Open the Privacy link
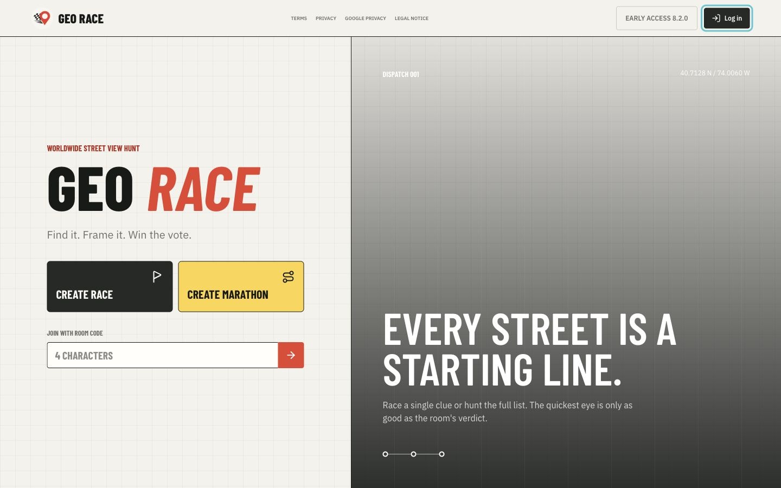The width and height of the screenshot is (781, 488). pyautogui.click(x=326, y=18)
